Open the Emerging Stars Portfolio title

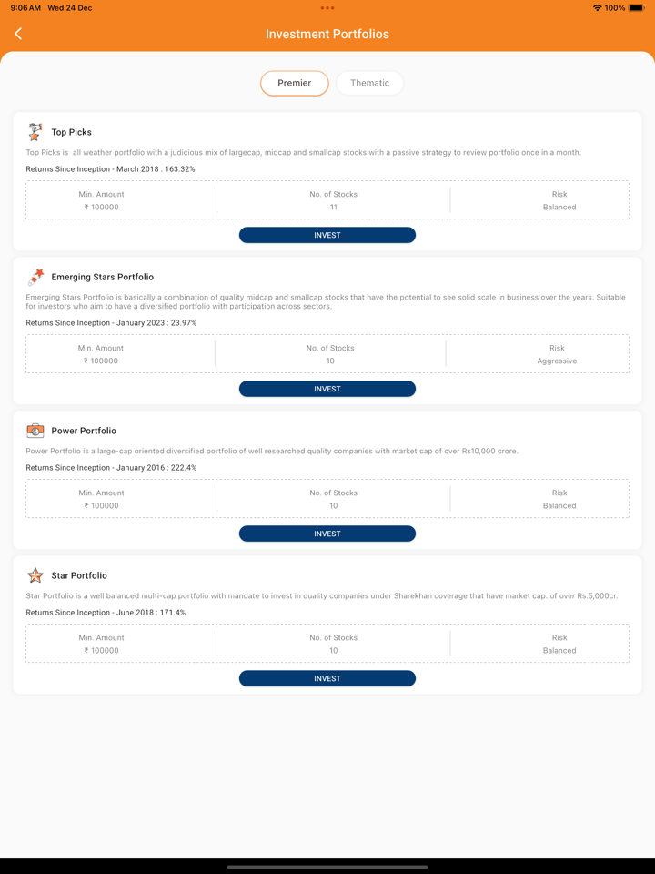[x=103, y=277]
